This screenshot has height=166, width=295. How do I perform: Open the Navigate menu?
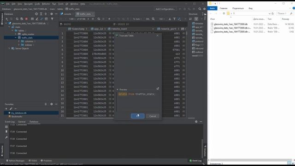29,4
